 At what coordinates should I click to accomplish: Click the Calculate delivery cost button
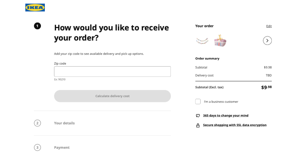point(112,96)
